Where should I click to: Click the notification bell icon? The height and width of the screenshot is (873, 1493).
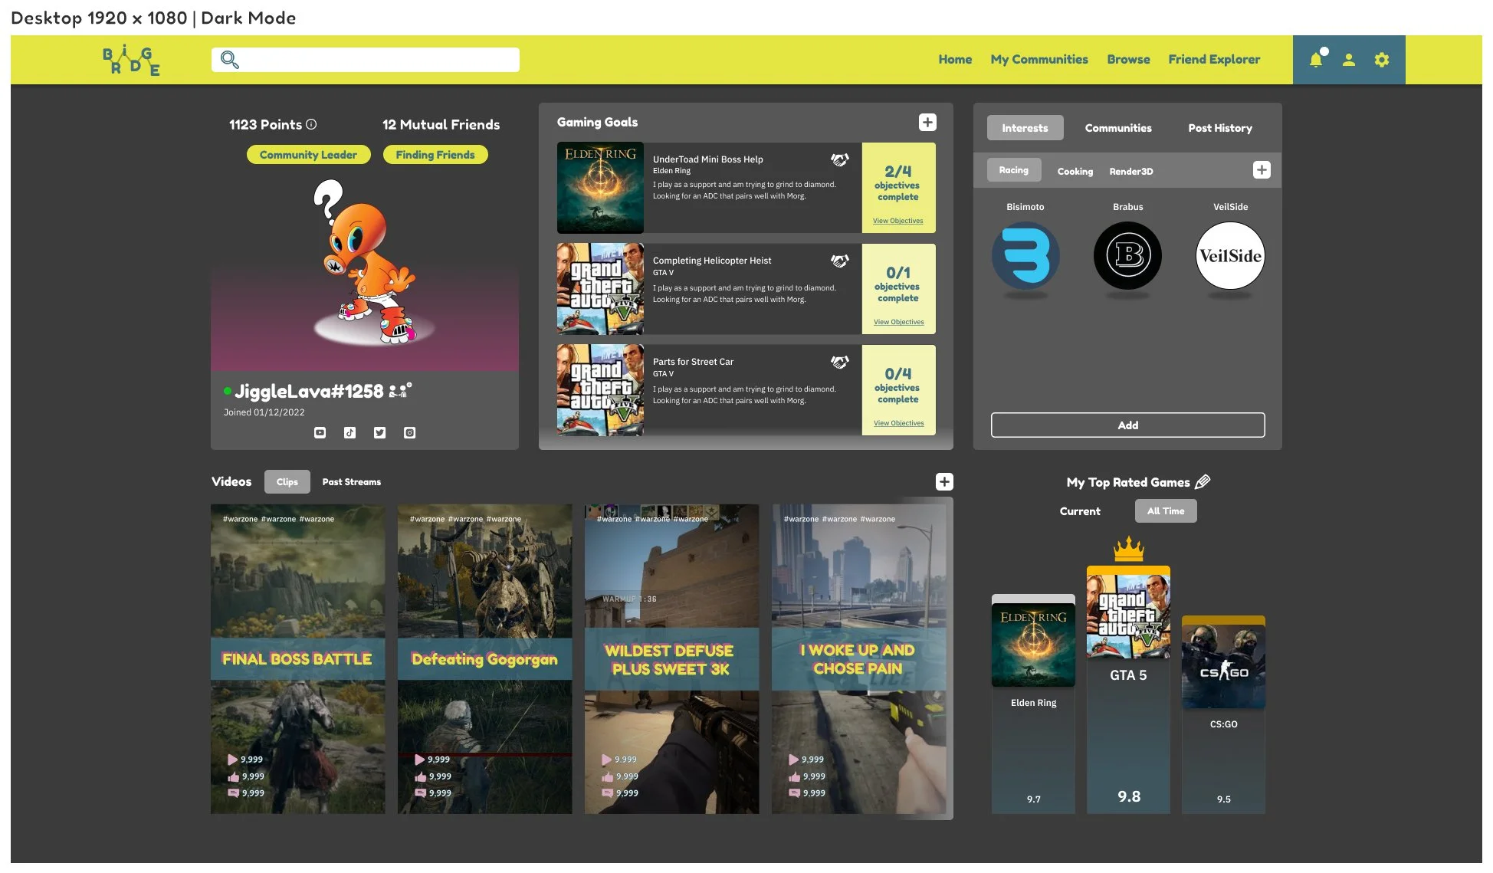(1315, 60)
